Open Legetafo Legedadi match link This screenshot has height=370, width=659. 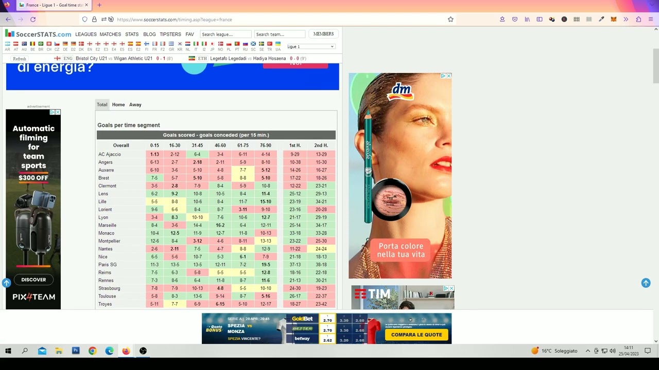coord(248,59)
